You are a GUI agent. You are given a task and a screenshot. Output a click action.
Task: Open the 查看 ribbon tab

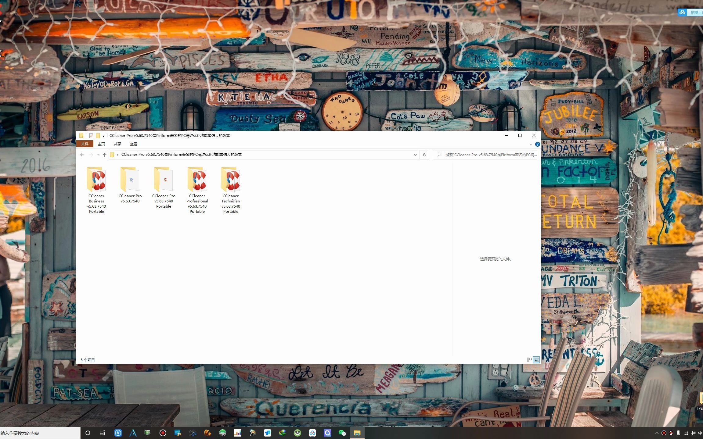[x=133, y=144]
